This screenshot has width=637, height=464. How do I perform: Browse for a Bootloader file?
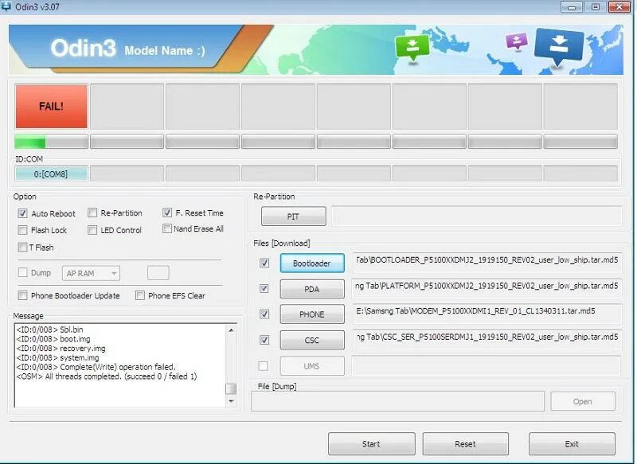click(312, 263)
